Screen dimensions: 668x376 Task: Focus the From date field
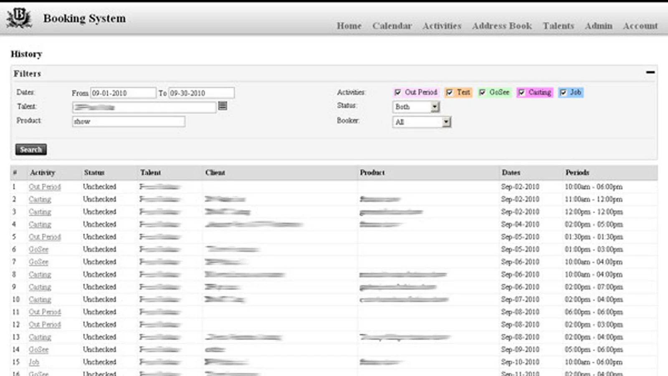[123, 93]
